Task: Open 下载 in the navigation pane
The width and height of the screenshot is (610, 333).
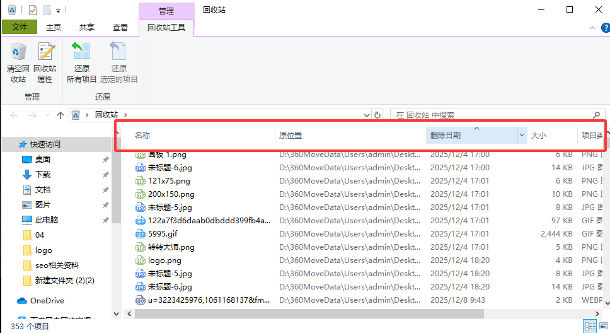Action: 42,175
